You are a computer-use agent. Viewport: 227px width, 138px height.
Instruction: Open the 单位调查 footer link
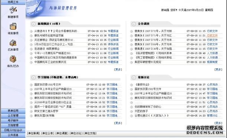pos(62,133)
